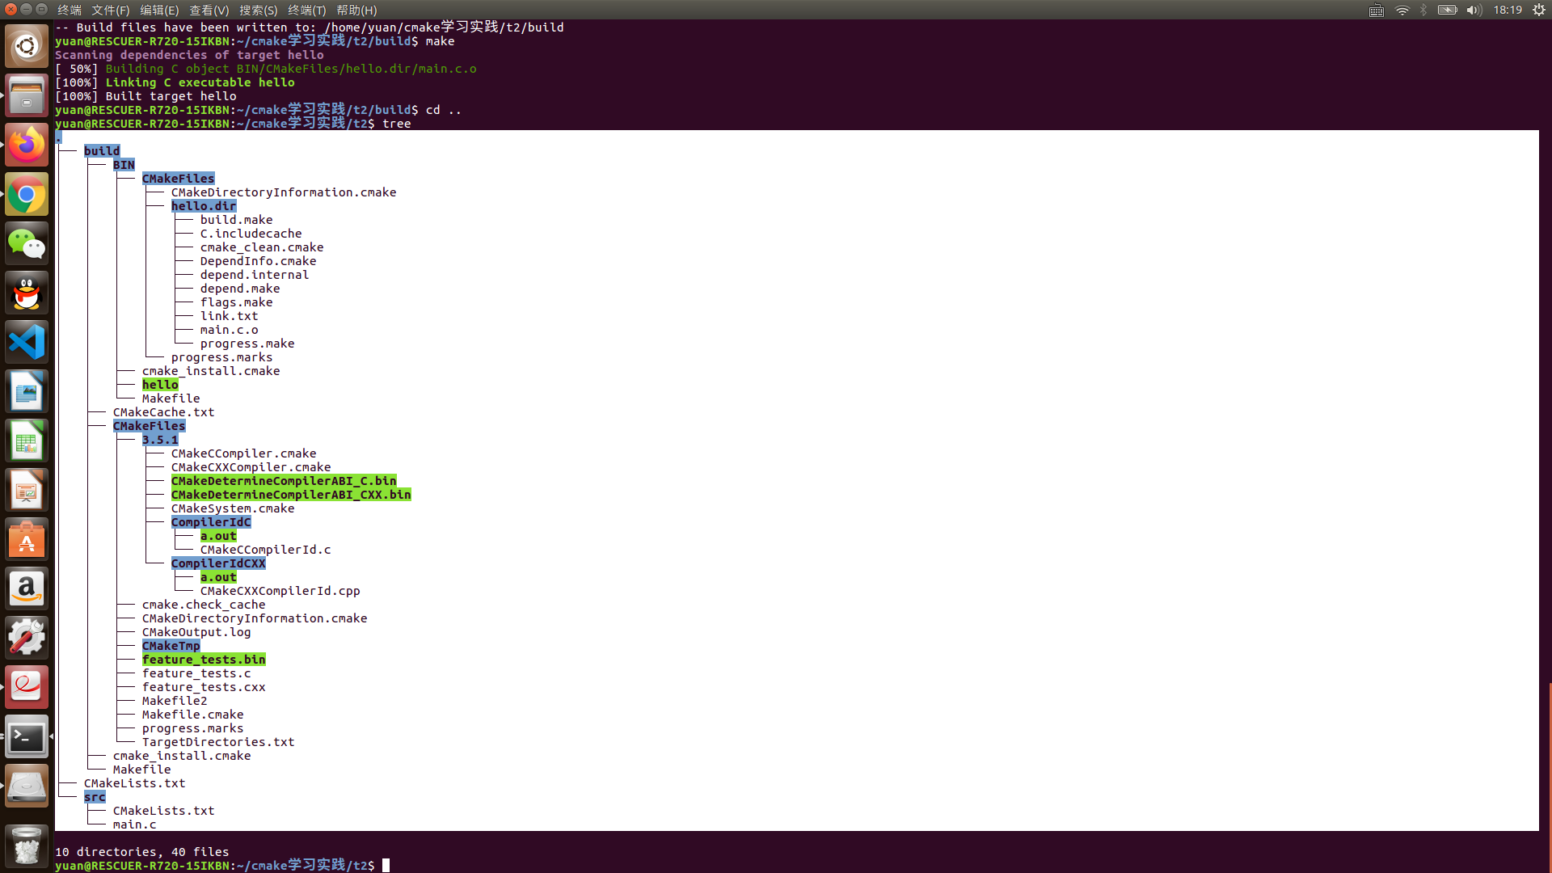1552x873 pixels.
Task: Click the QQ penguin icon
Action: tap(27, 293)
